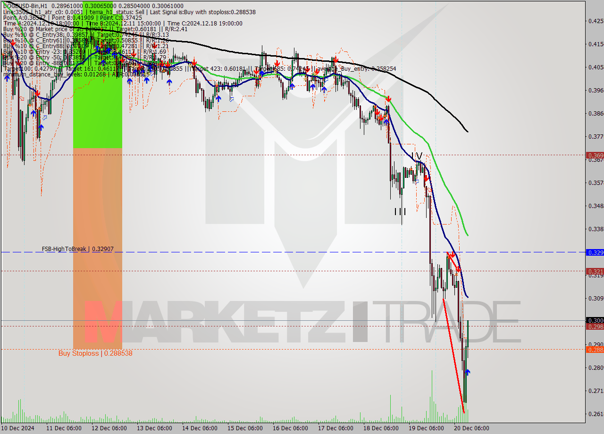Select the red 0.369 price tag
The height and width of the screenshot is (434, 604).
[595, 155]
